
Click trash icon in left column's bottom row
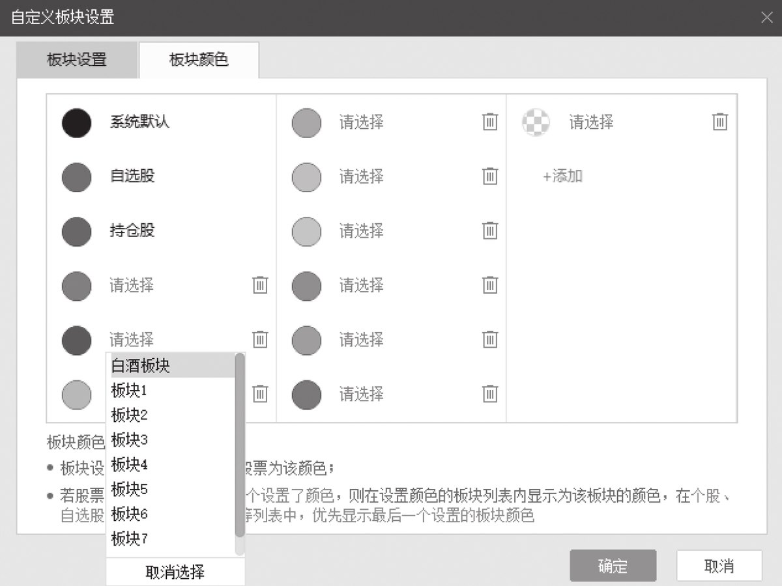coord(260,394)
